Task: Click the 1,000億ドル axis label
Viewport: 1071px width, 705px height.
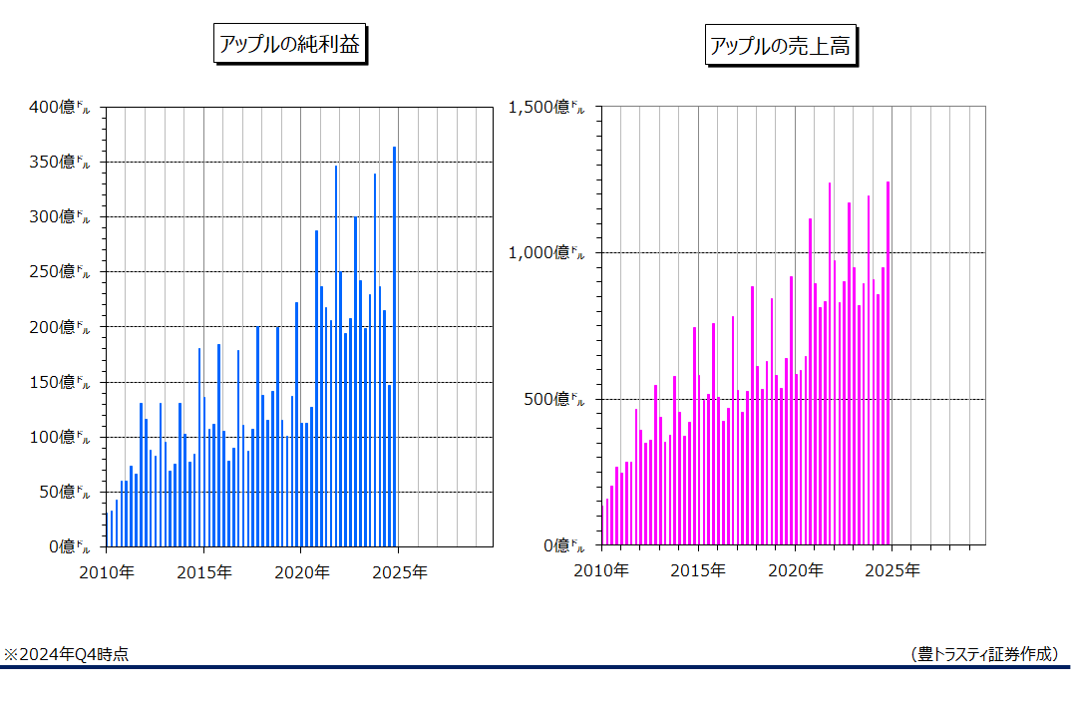Action: pos(546,252)
